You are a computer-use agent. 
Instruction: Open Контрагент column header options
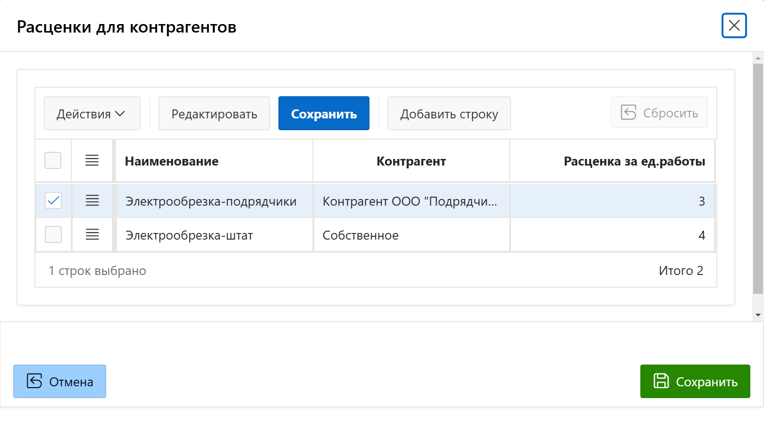[411, 161]
